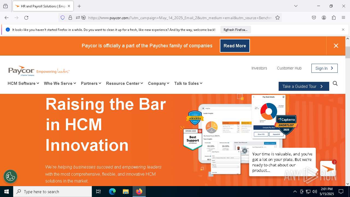Open the Paycor chat widget icon
Screen dimensions: 350x197
pos(328,168)
